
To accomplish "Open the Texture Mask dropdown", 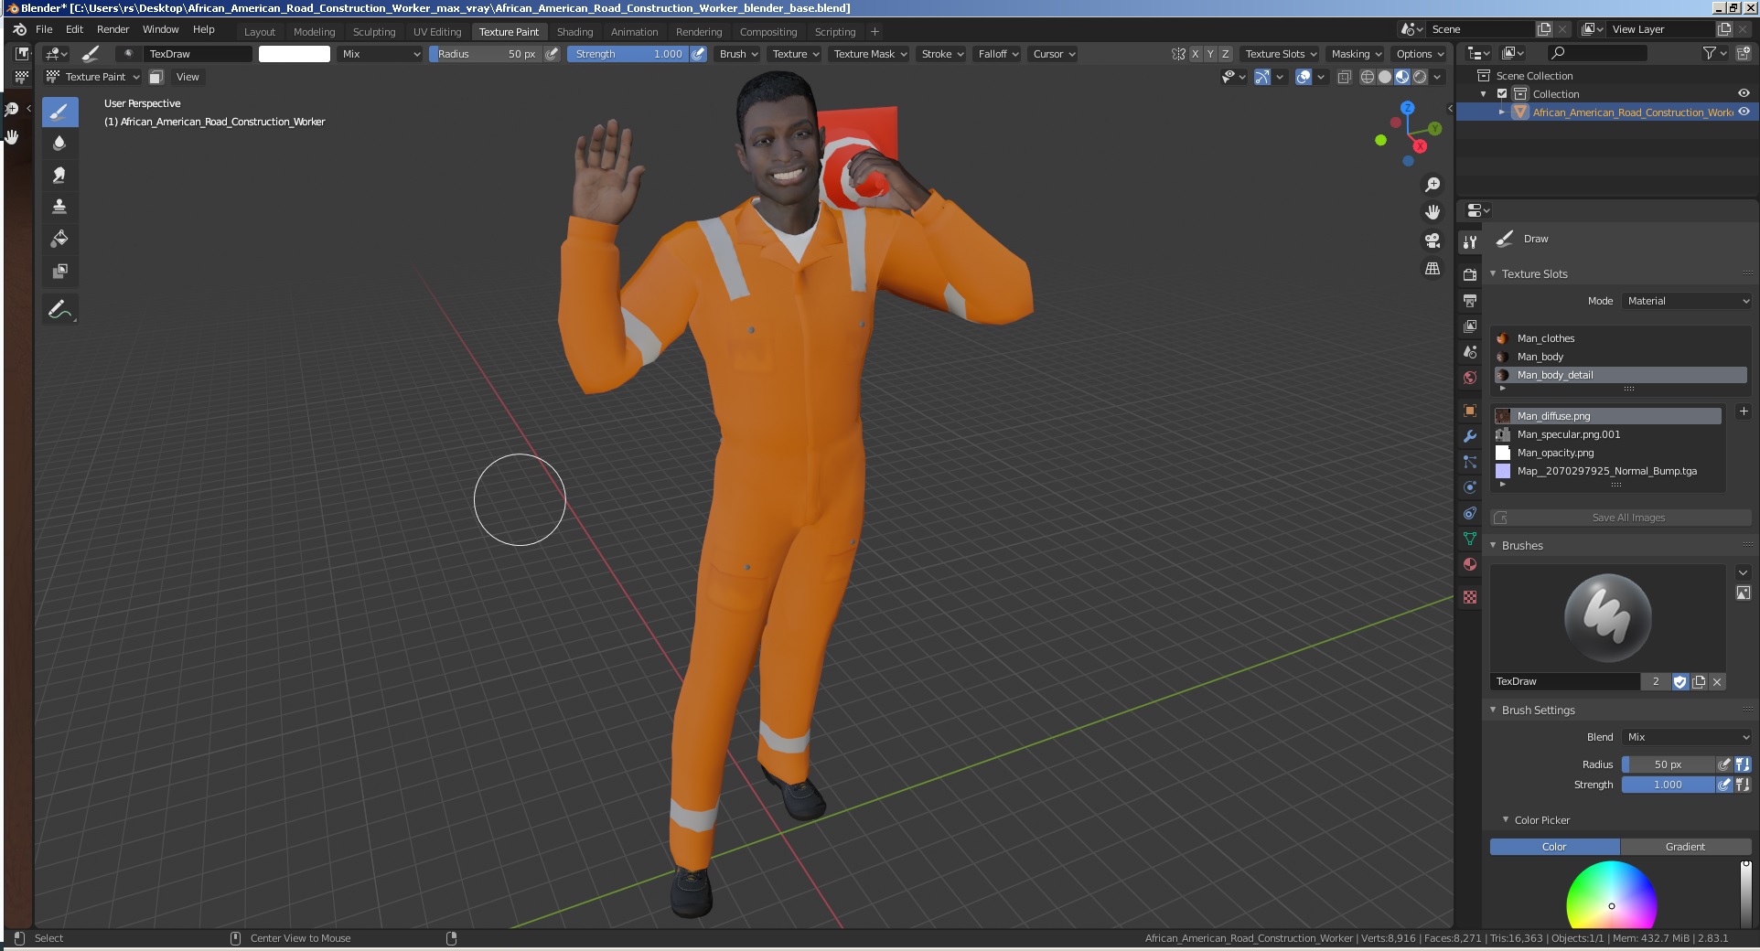I will pos(870,54).
